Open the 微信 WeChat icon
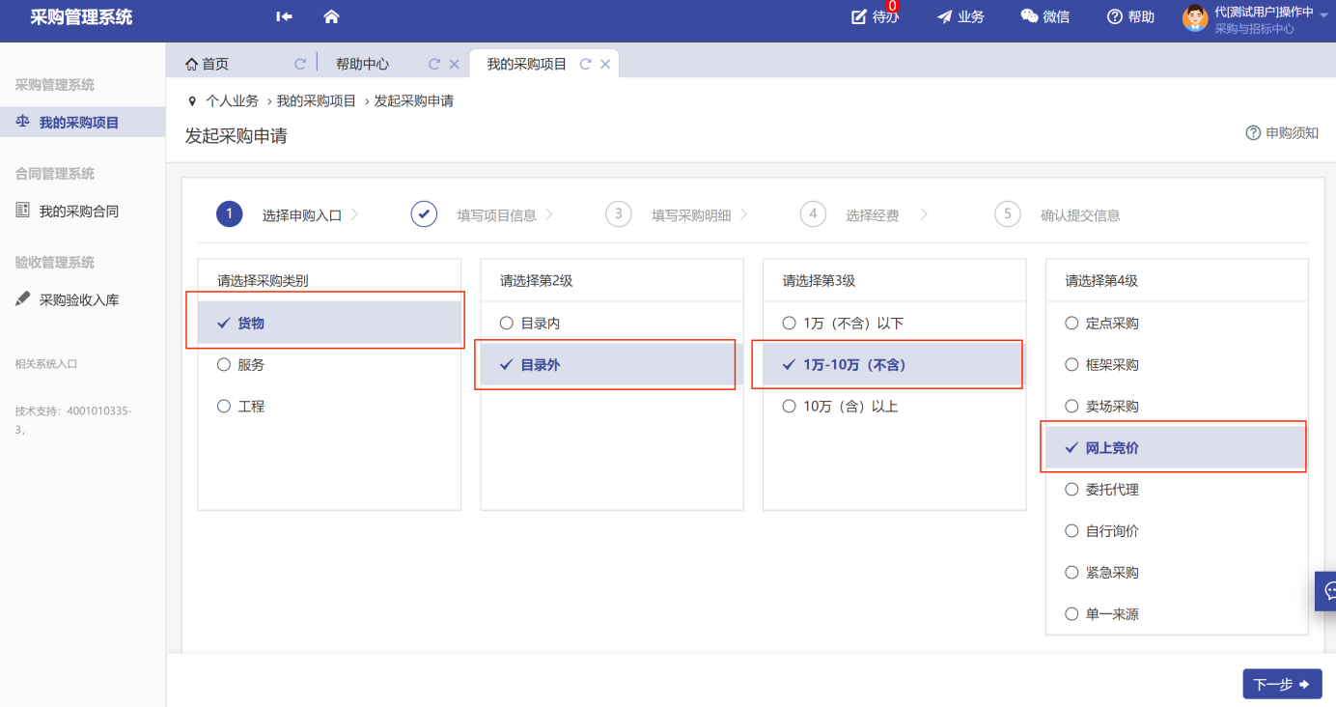The width and height of the screenshot is (1336, 707). [x=1029, y=16]
